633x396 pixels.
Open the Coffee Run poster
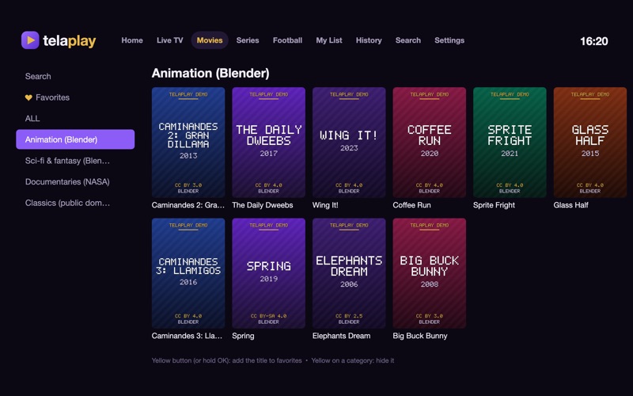[429, 143]
